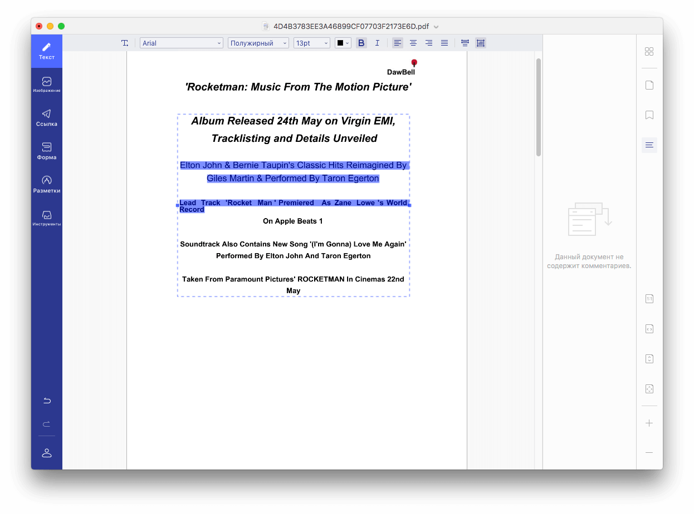Enable right text alignment

point(428,42)
